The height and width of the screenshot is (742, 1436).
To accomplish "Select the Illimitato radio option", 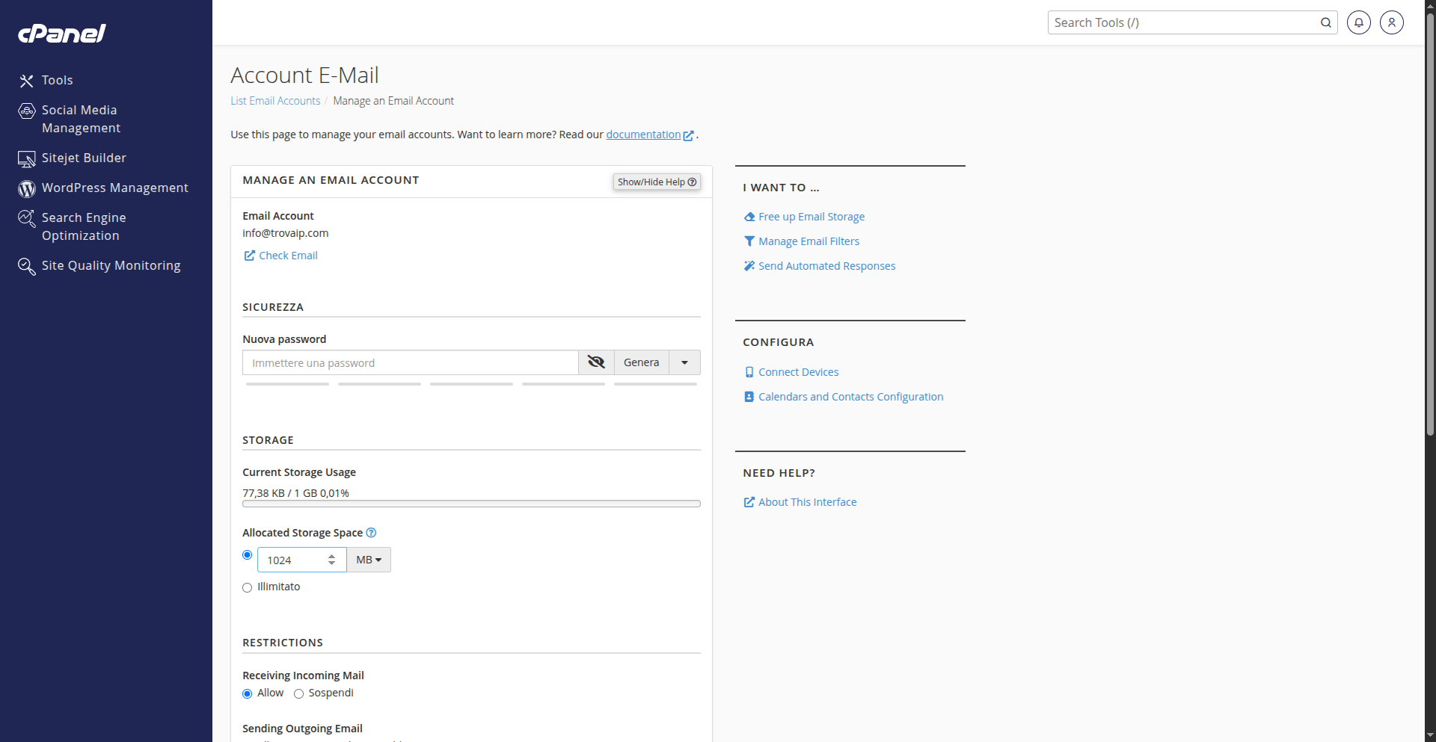I will click(x=248, y=588).
